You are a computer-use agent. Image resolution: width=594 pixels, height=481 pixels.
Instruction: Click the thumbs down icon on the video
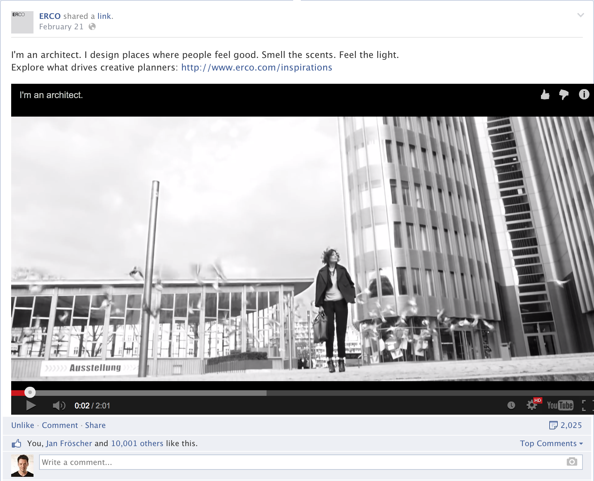[564, 95]
